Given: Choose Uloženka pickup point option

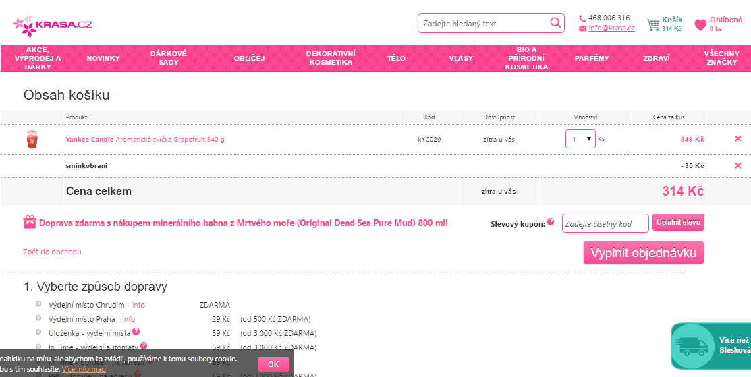Looking at the screenshot, I should (x=38, y=332).
